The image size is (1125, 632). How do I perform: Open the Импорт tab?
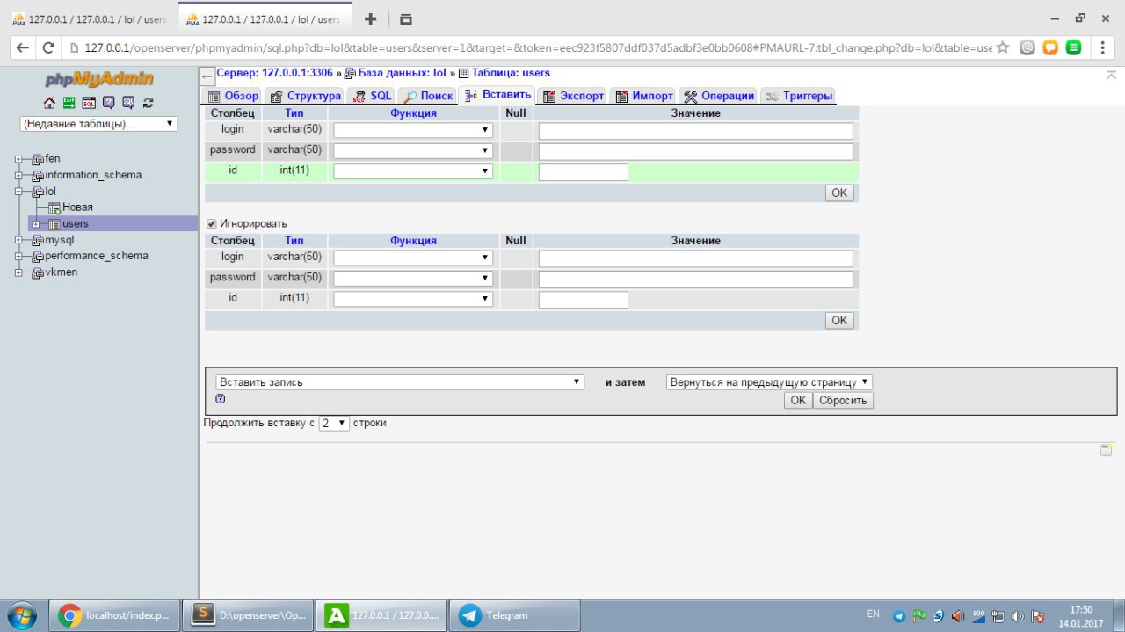[644, 96]
